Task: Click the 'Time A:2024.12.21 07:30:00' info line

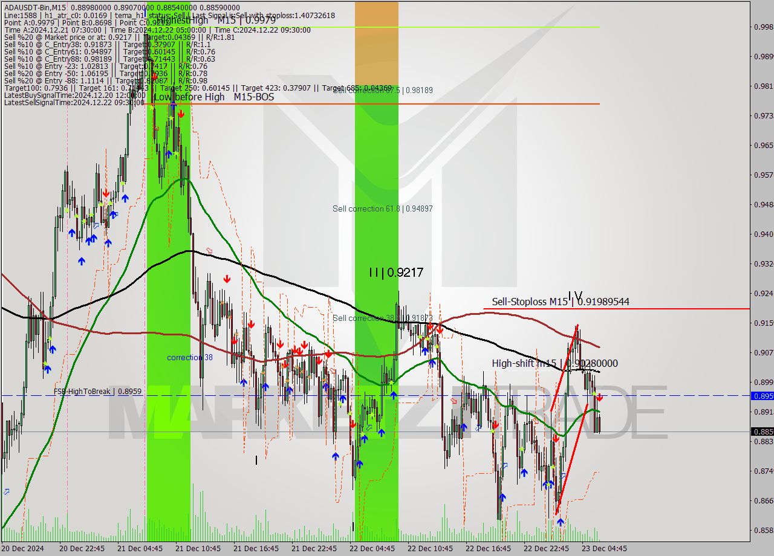Action: (x=157, y=30)
